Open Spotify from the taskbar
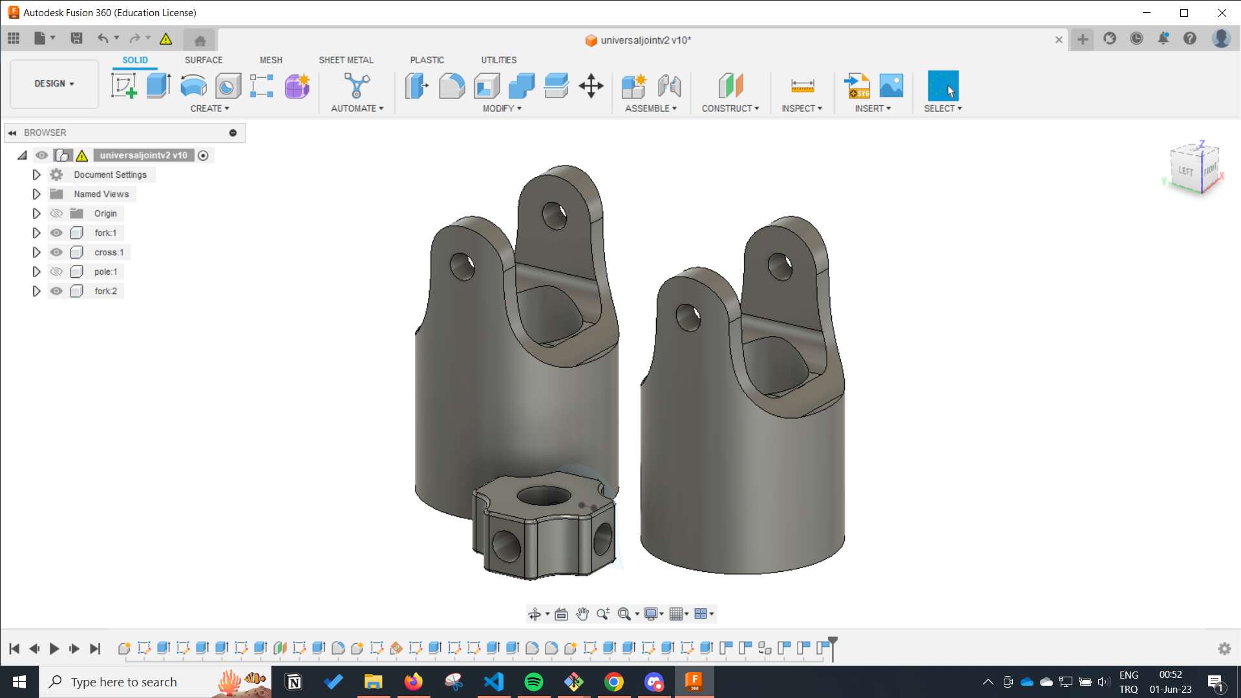This screenshot has width=1241, height=698. coord(534,682)
